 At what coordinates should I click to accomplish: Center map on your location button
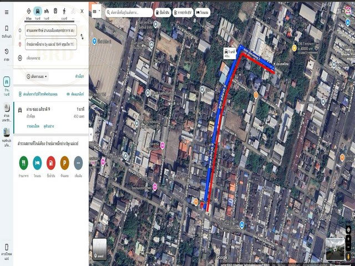tap(348, 230)
